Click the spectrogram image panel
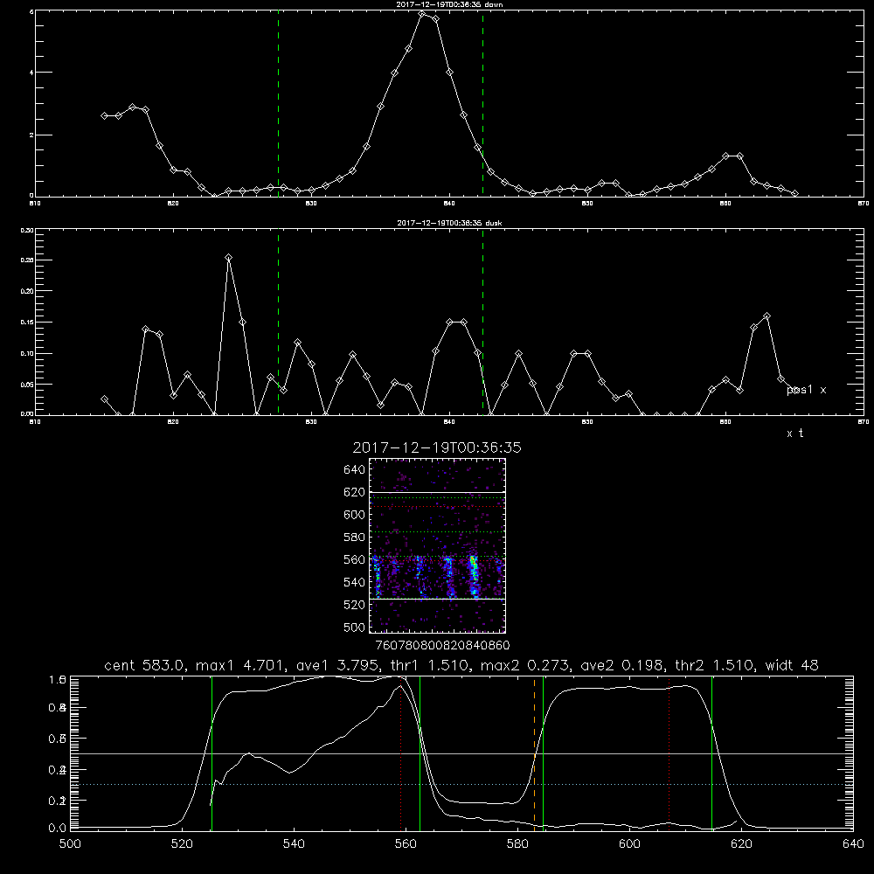The width and height of the screenshot is (874, 874). click(438, 545)
